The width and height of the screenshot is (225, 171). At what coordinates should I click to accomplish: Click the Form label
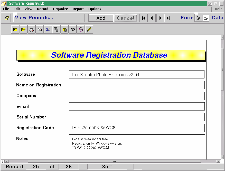point(187,18)
